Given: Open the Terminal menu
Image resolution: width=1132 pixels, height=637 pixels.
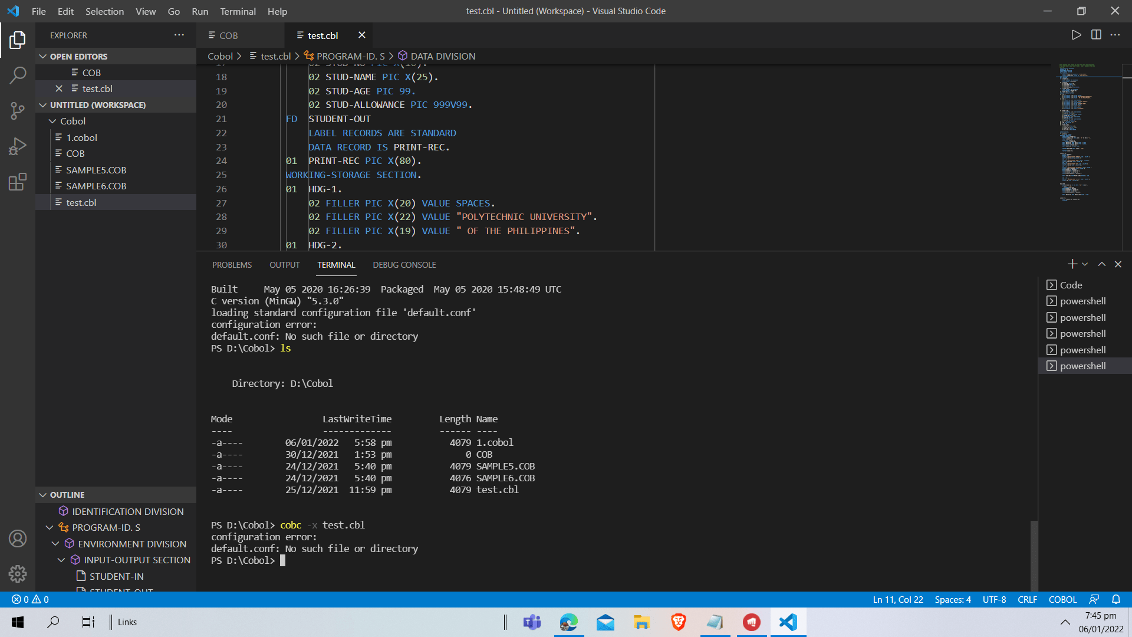Looking at the screenshot, I should (x=238, y=11).
